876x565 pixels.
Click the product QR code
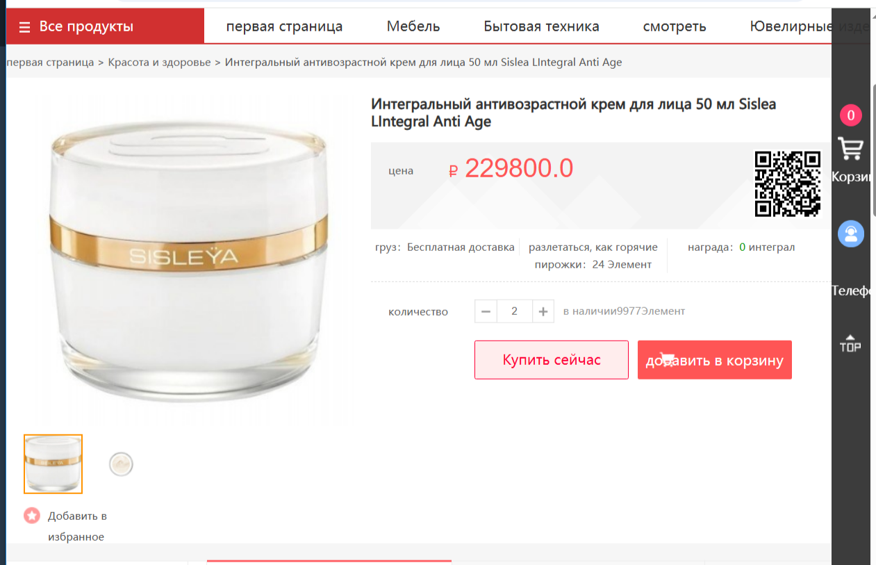pyautogui.click(x=788, y=184)
